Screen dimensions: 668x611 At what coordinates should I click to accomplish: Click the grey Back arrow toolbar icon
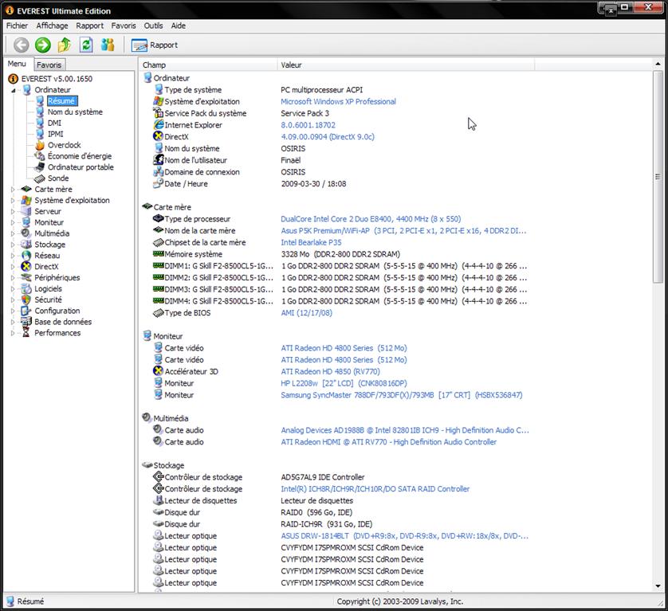pos(22,45)
